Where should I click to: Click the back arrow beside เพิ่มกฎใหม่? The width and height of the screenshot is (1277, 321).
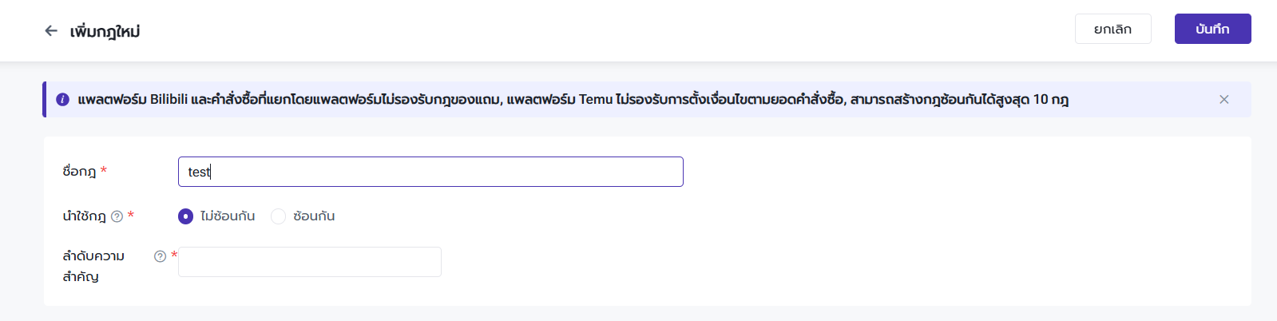pyautogui.click(x=51, y=30)
